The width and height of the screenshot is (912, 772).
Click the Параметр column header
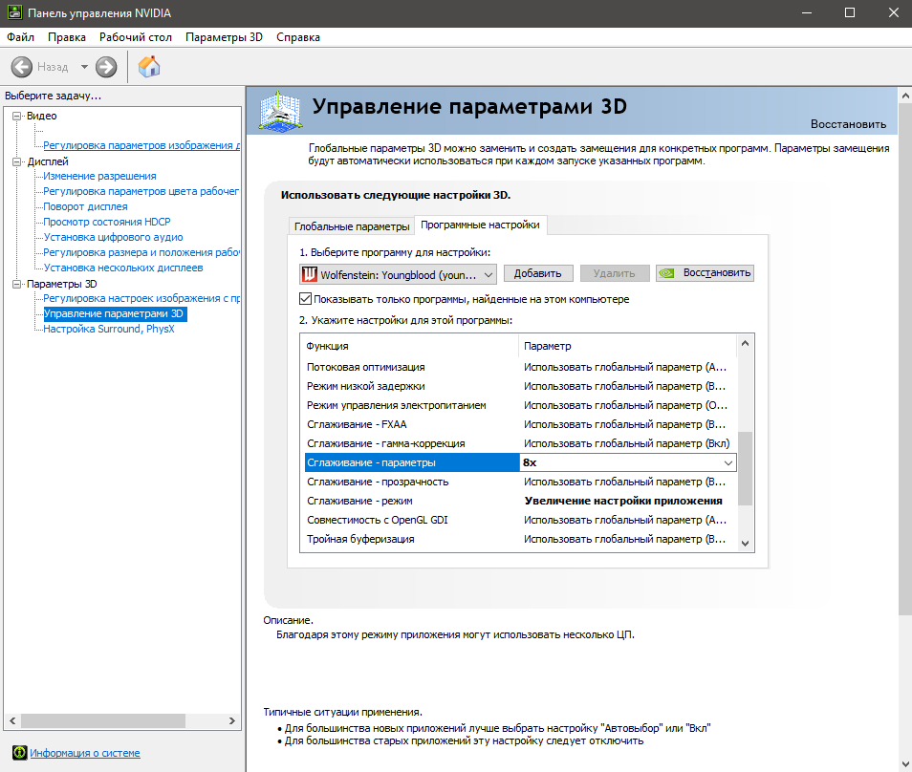pos(627,346)
